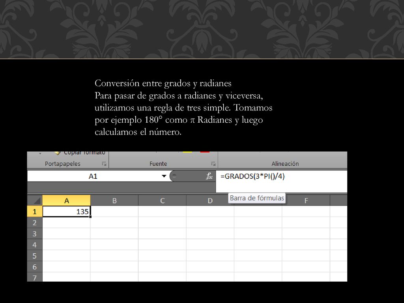Select row 1 header
Image resolution: width=404 pixels, height=303 pixels.
point(35,211)
